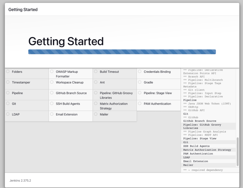Select the Credentials Binding plugin entry

(x=157, y=72)
